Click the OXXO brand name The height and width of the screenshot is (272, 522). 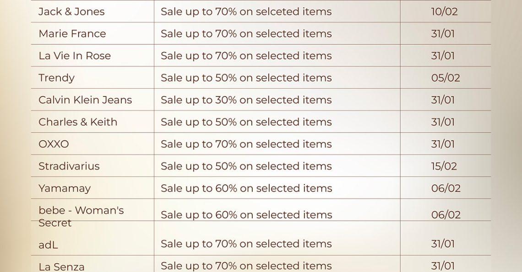[x=54, y=144]
